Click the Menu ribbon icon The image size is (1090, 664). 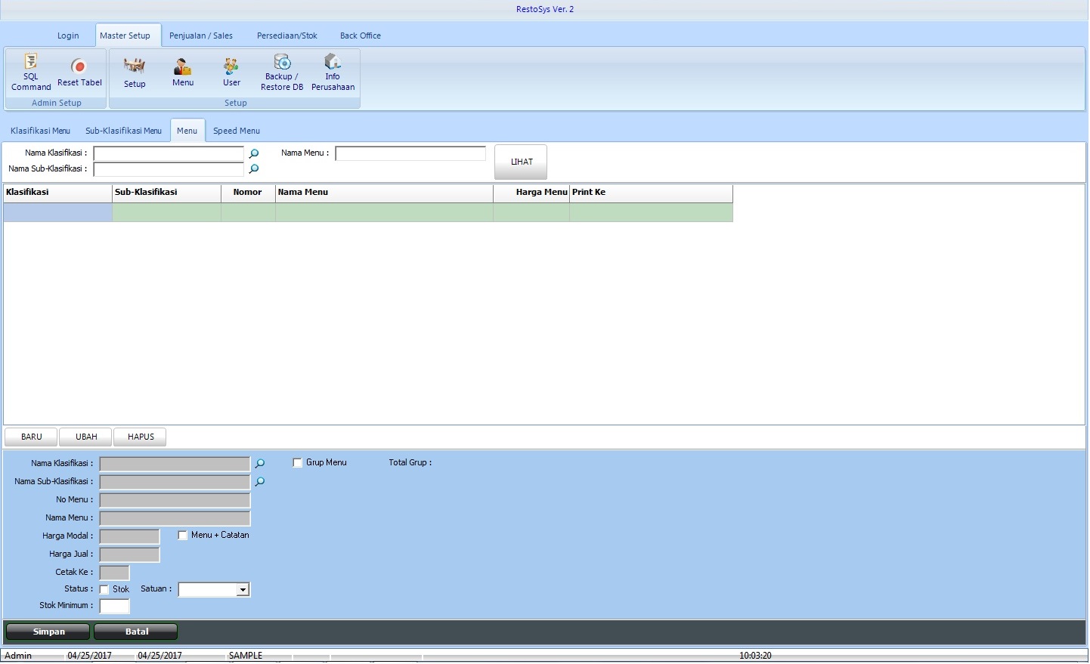pos(183,73)
